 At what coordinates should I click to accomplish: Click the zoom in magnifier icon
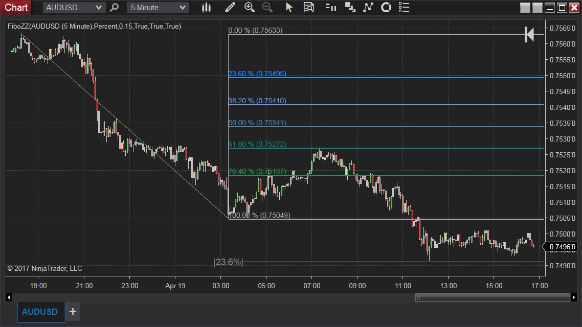coord(250,8)
